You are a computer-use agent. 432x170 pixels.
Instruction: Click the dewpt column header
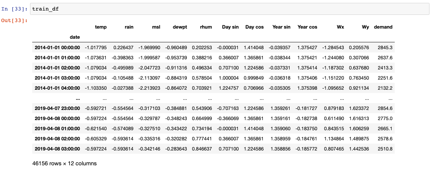point(180,27)
